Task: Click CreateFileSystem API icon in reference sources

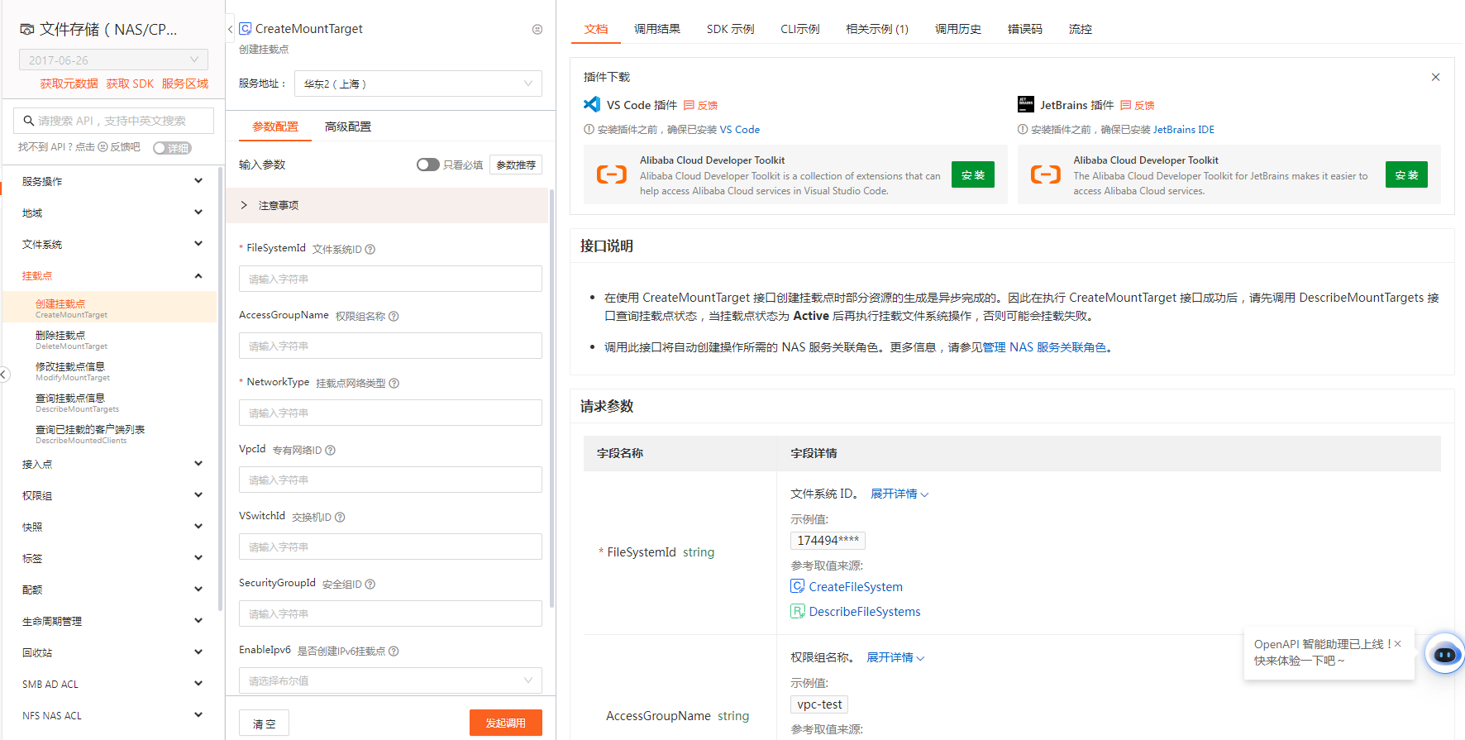Action: (798, 586)
